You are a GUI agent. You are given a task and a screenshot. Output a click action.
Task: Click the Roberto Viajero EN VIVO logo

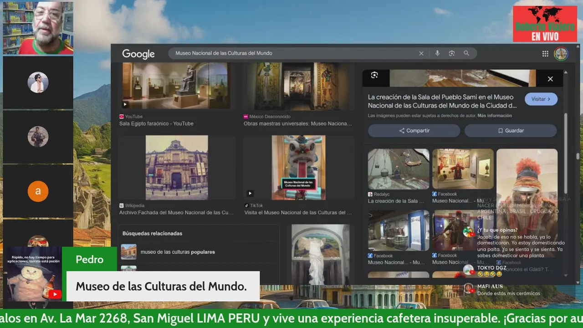click(x=545, y=24)
